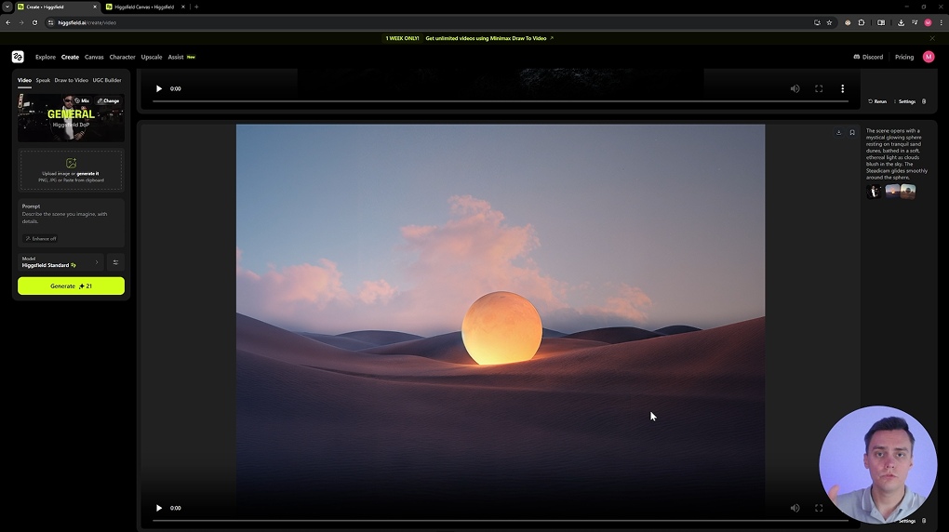Click the Mix button on the preset card
This screenshot has height=532, width=949.
point(82,101)
